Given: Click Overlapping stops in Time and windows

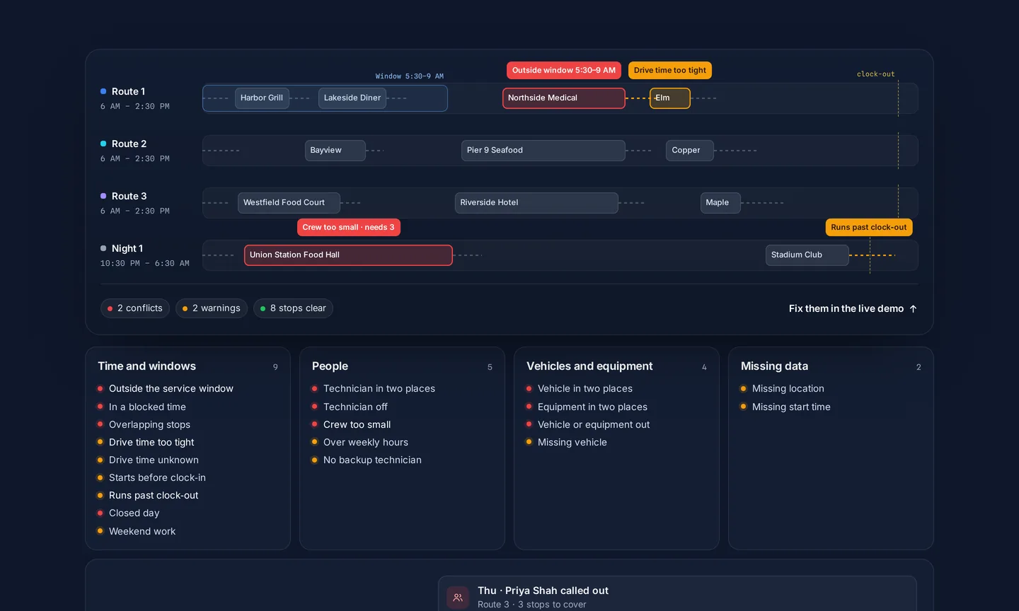Looking at the screenshot, I should pos(149,425).
